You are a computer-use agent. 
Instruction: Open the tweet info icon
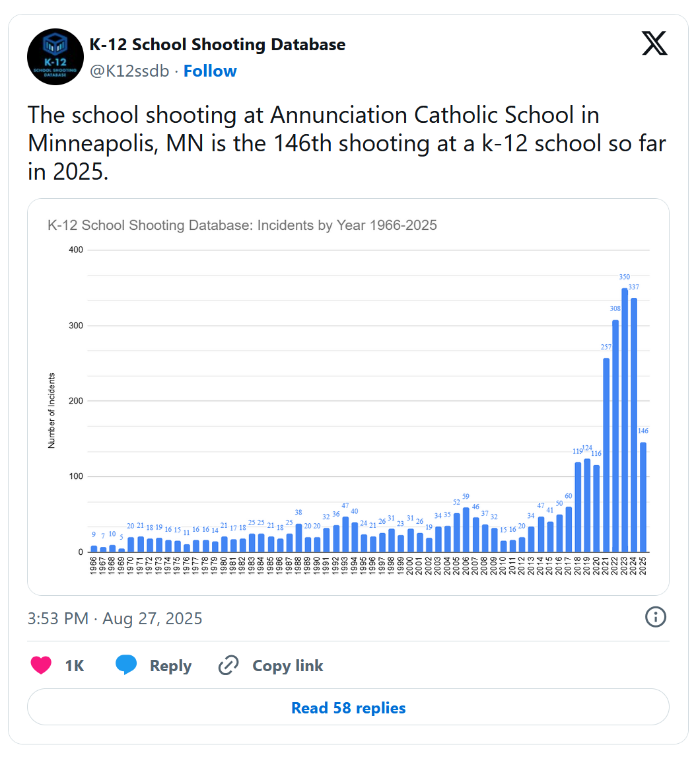click(x=655, y=618)
